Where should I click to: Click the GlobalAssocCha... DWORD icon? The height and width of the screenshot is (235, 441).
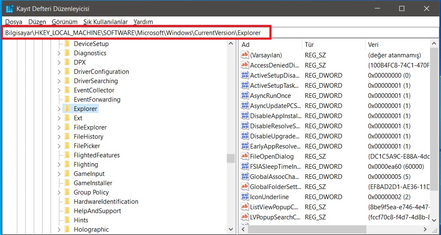[x=245, y=177]
